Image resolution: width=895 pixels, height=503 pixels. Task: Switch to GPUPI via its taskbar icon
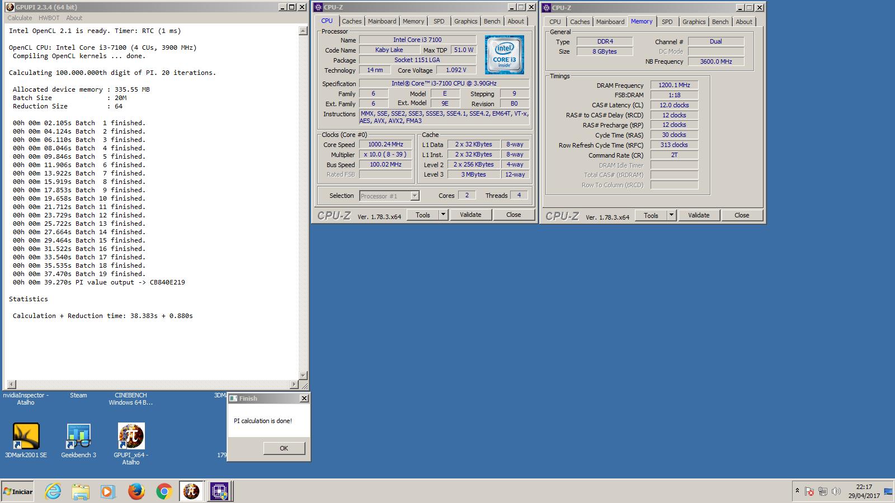pyautogui.click(x=191, y=492)
